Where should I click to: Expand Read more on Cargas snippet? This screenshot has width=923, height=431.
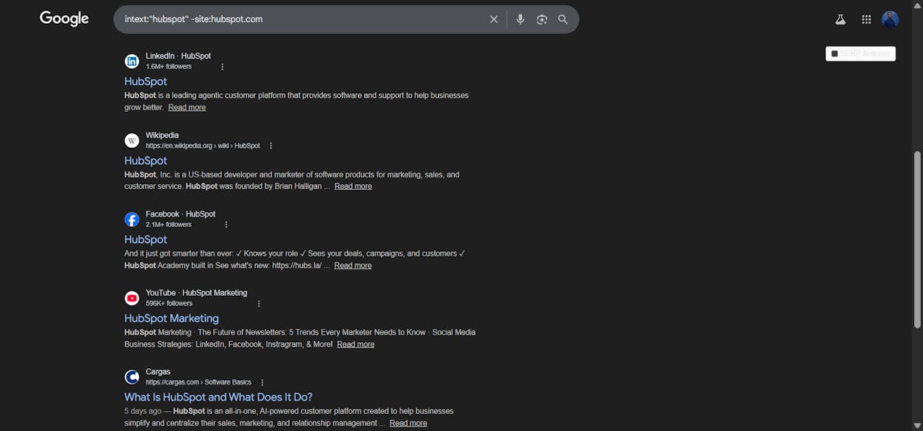[x=408, y=424]
